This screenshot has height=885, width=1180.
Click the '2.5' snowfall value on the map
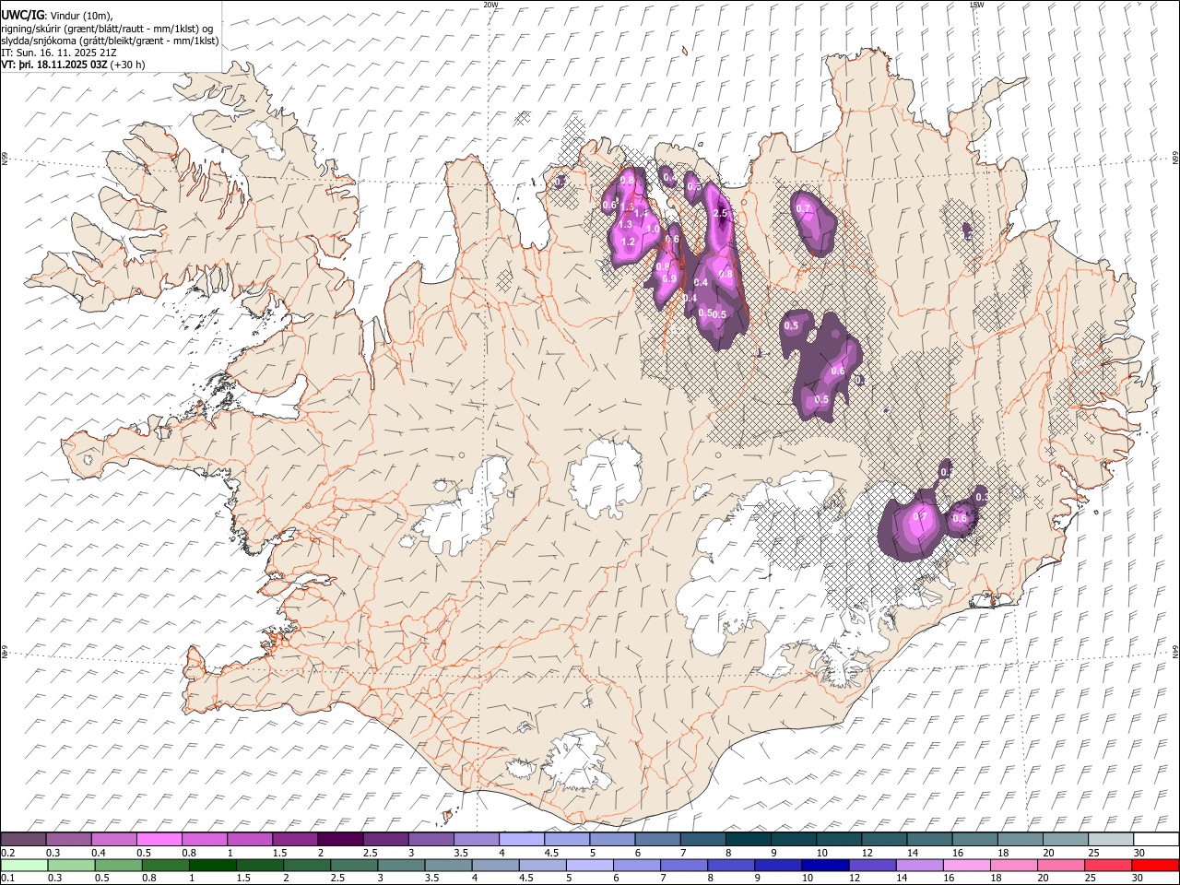click(721, 214)
